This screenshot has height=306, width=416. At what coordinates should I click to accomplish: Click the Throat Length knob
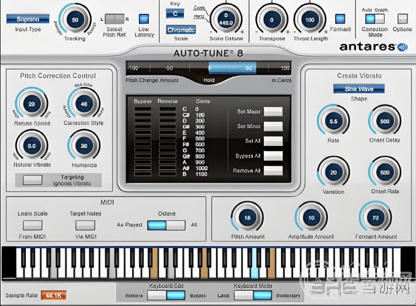coord(310,20)
